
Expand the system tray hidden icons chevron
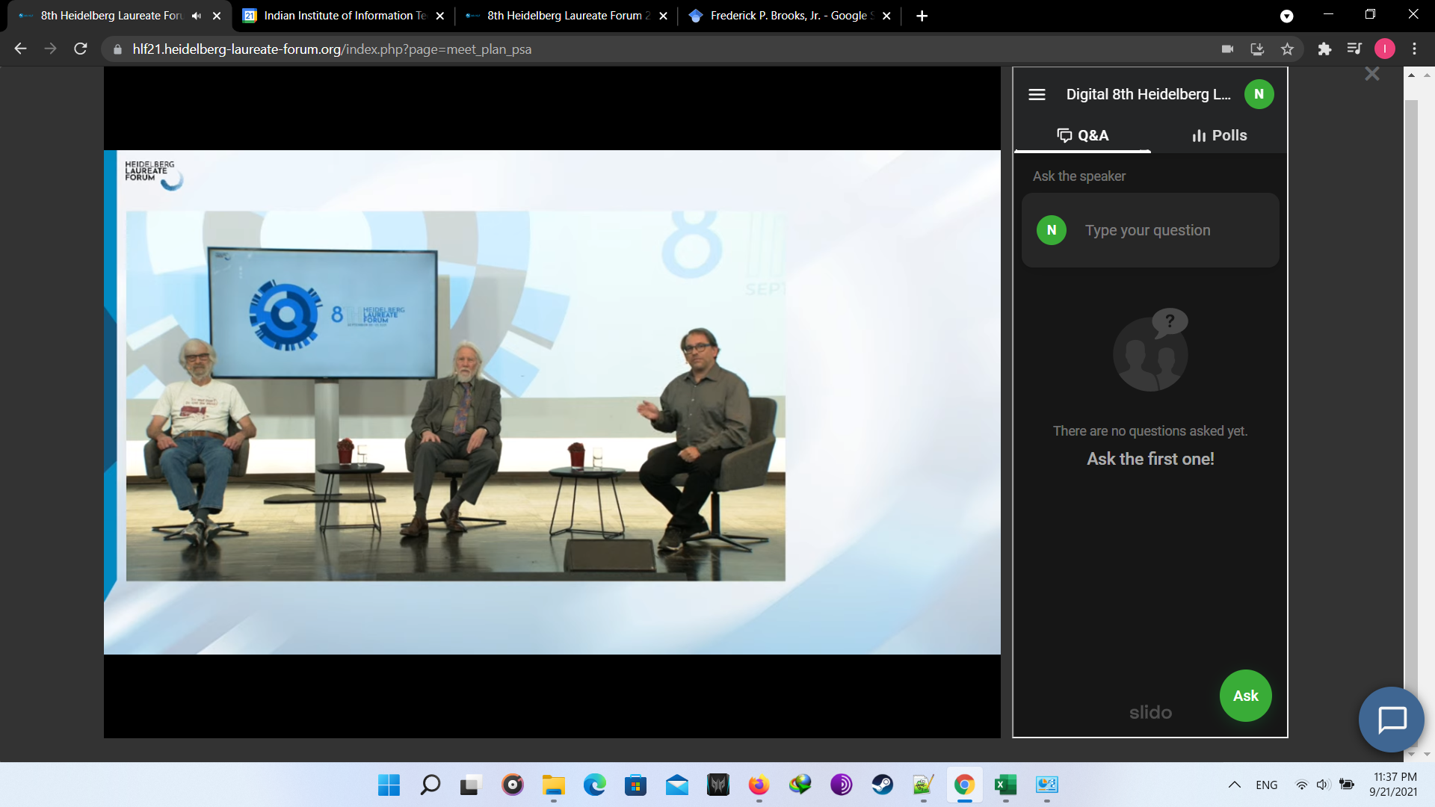[1235, 785]
